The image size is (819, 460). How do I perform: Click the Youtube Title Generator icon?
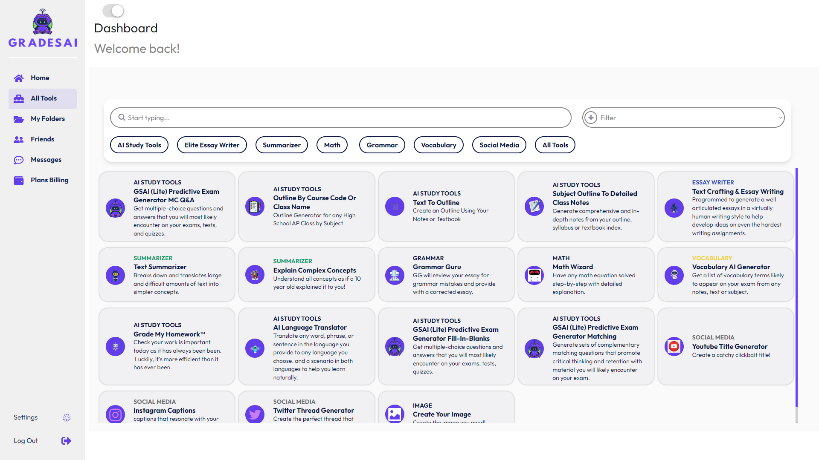coord(674,346)
